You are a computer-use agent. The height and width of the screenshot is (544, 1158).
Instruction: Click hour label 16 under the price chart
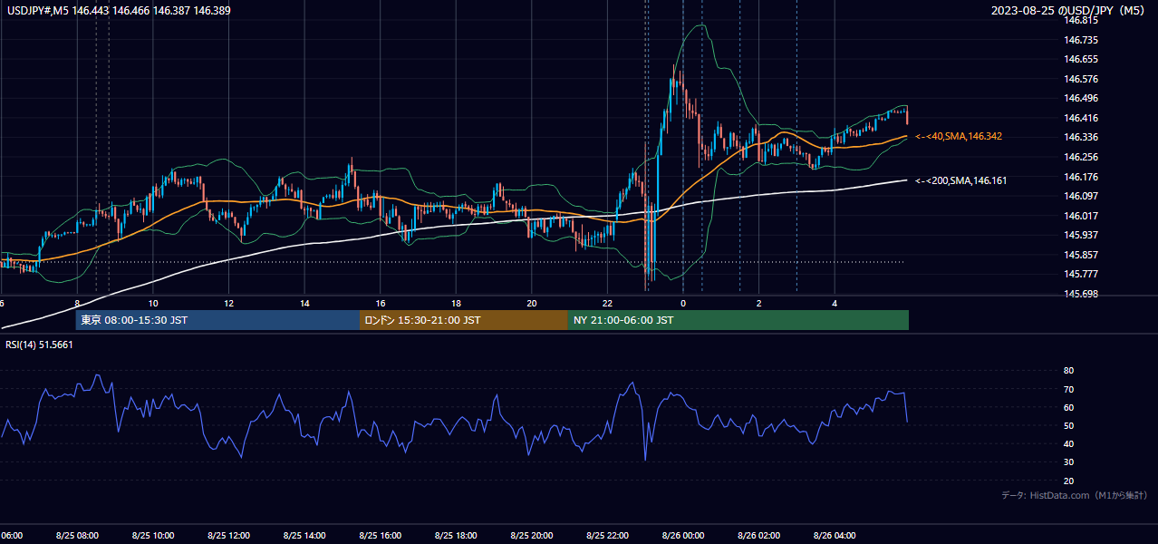tap(381, 303)
